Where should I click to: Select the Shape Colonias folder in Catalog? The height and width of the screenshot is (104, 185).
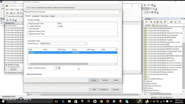tap(161, 70)
